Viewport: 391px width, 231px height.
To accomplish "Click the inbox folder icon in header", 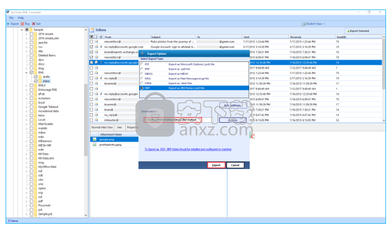I will (92, 30).
